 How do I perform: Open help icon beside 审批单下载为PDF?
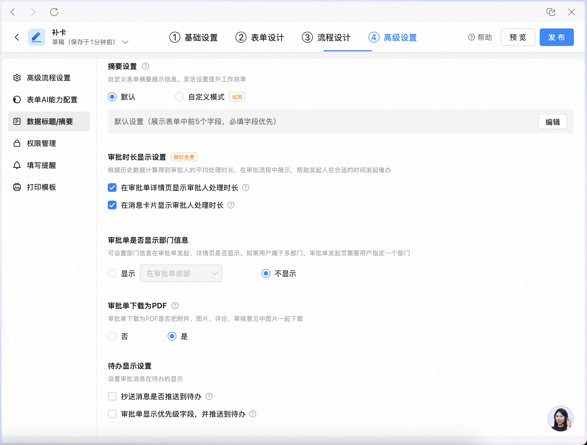(175, 306)
